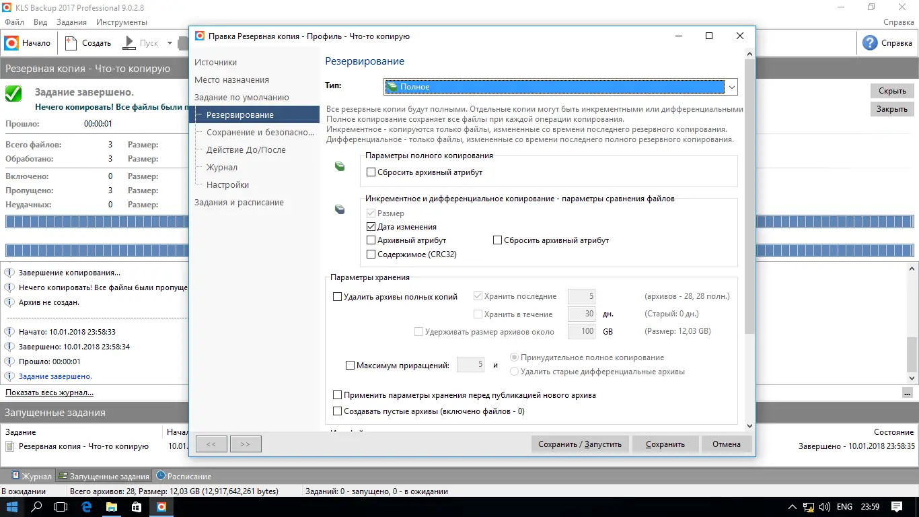
Task: Select Задание по умолчанию in sidebar
Action: click(x=242, y=98)
